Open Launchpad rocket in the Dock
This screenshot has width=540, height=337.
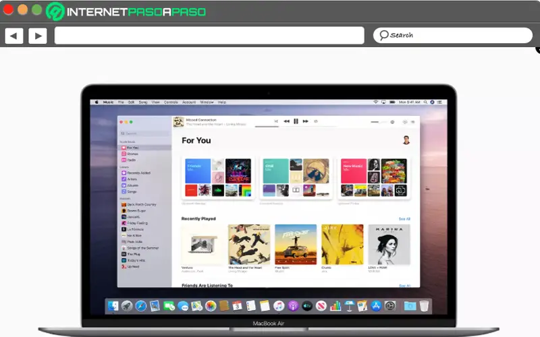point(127,306)
